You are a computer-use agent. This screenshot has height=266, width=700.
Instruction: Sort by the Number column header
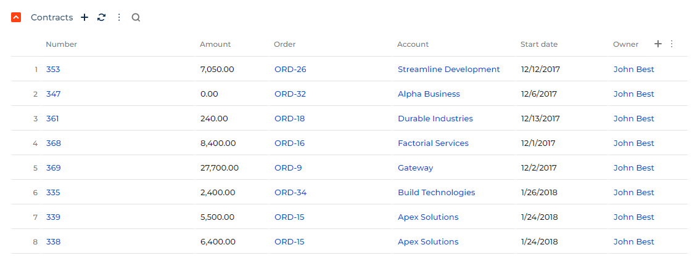(x=61, y=44)
